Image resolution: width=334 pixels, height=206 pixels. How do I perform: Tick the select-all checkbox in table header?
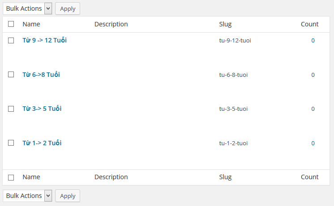tap(11, 24)
